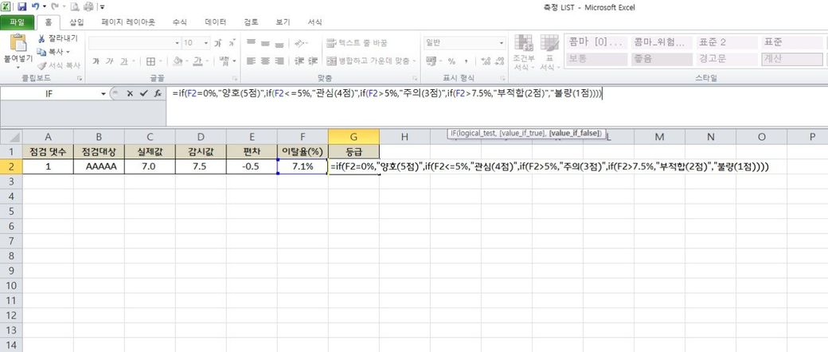
Task: Click the Undo arrow icon
Action: pos(34,7)
